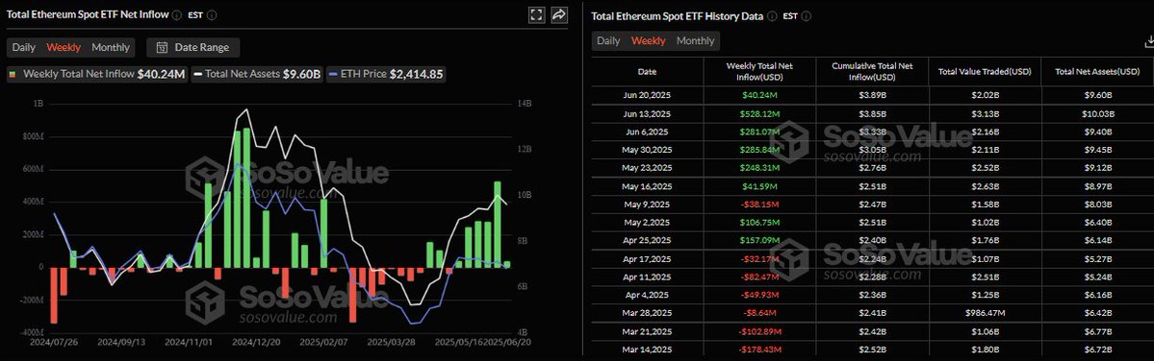Click the 800M left axis label
This screenshot has width=1154, height=361.
pyautogui.click(x=33, y=136)
